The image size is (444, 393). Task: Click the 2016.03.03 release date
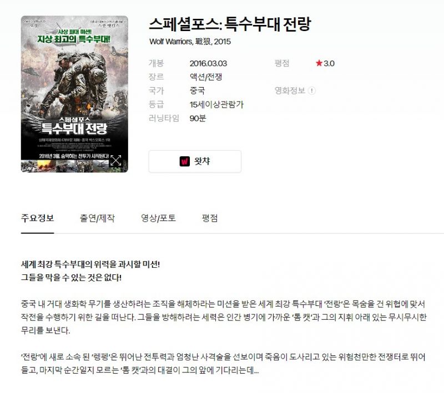click(209, 63)
